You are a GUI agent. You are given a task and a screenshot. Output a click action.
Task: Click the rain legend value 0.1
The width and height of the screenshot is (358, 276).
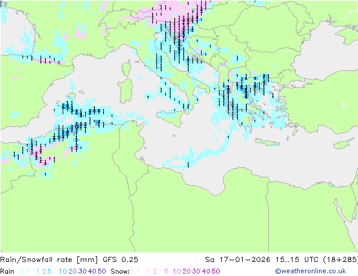[x=24, y=271]
